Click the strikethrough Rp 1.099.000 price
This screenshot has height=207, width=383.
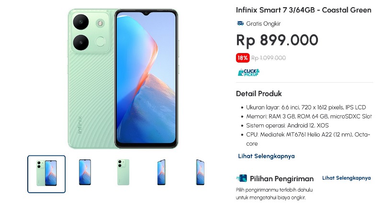269,58
